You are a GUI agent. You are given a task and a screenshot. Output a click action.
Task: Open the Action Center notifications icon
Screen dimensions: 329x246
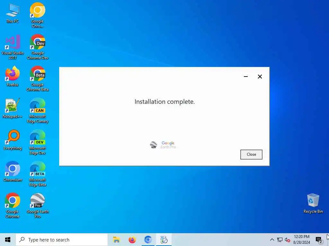pos(318,240)
